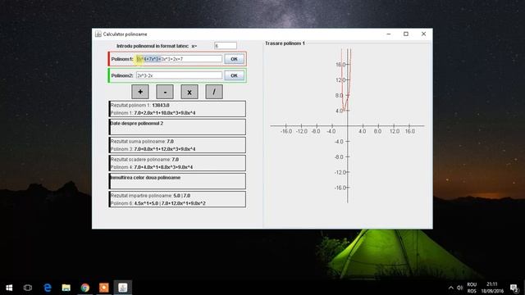This screenshot has height=295, width=525.
Task: Focus the Polinom2 input field
Action: pyautogui.click(x=179, y=75)
